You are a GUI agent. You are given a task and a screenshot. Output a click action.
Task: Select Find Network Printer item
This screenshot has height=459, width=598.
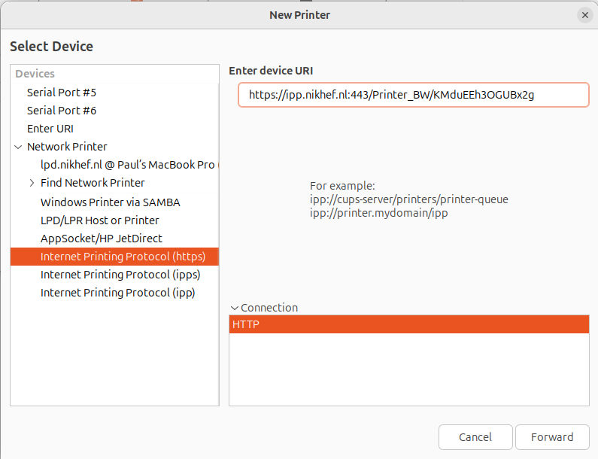93,183
